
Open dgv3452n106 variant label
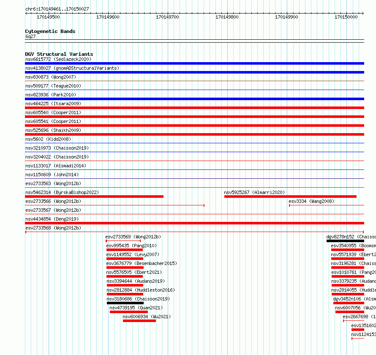(x=354, y=299)
